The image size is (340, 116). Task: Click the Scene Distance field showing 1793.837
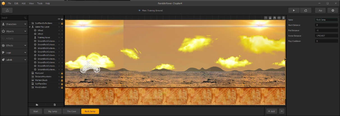pos(327,36)
